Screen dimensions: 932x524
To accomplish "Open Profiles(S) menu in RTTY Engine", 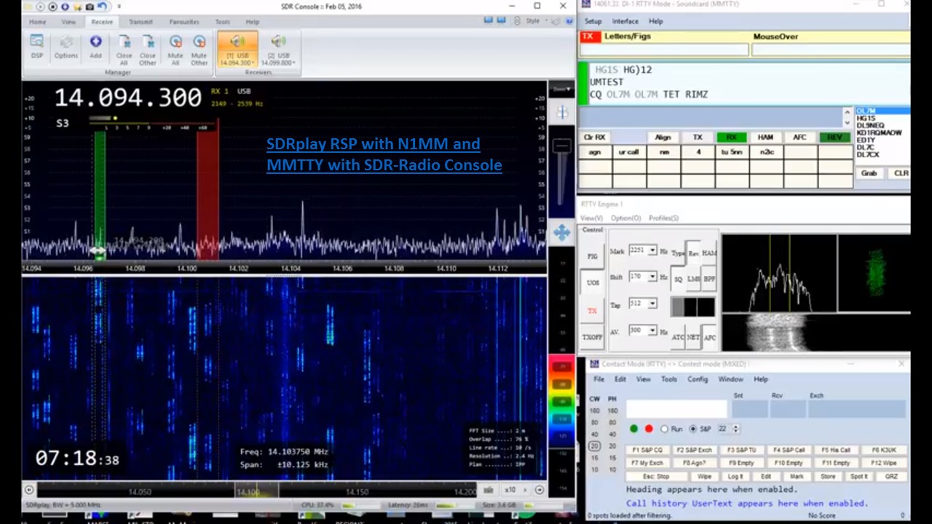I will tap(663, 218).
